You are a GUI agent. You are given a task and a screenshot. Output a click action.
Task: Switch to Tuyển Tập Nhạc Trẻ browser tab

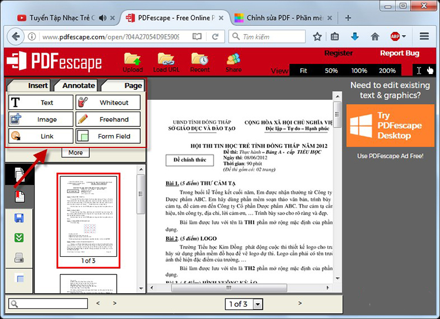coord(62,18)
